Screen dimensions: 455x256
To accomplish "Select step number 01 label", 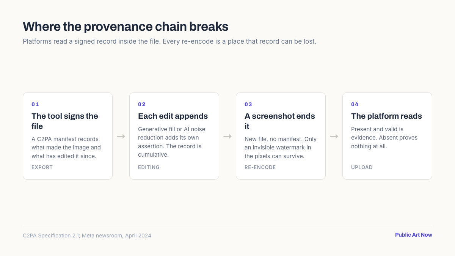I will point(35,104).
